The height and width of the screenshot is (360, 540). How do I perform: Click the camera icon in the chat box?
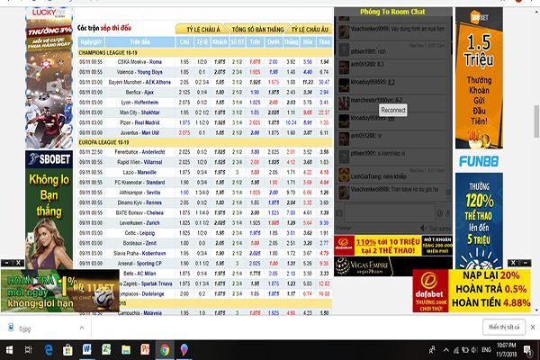click(x=339, y=213)
